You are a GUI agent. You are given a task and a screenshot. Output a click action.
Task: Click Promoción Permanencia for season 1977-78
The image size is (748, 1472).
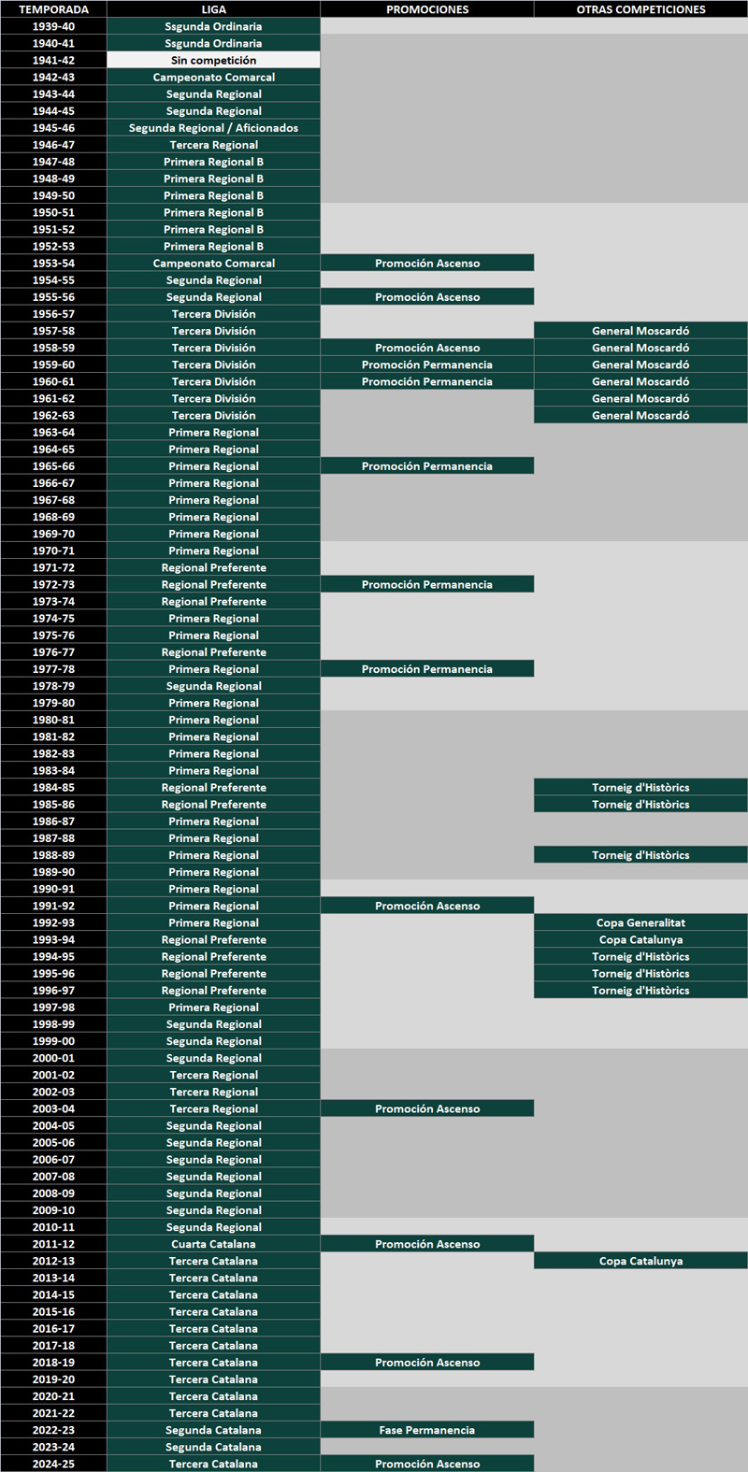pos(427,669)
